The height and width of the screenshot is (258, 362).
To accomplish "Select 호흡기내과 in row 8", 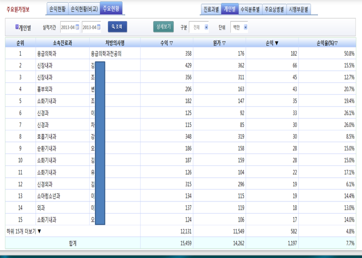I will (47, 136).
